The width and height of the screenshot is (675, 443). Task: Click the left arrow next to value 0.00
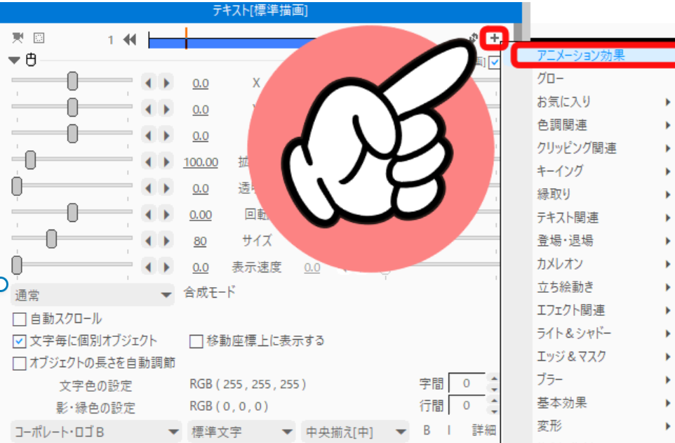pos(149,214)
